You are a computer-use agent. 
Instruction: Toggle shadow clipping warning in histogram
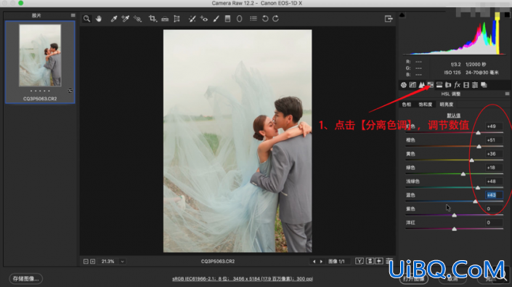pos(402,15)
